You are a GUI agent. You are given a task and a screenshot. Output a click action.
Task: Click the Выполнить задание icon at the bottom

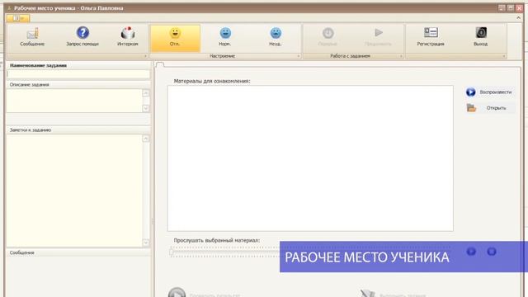click(x=368, y=293)
